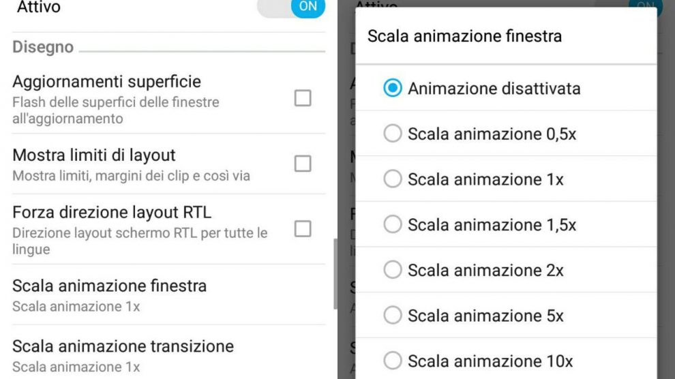Click the scrollbar handle between panels
This screenshot has height=379, width=675.
[x=335, y=274]
